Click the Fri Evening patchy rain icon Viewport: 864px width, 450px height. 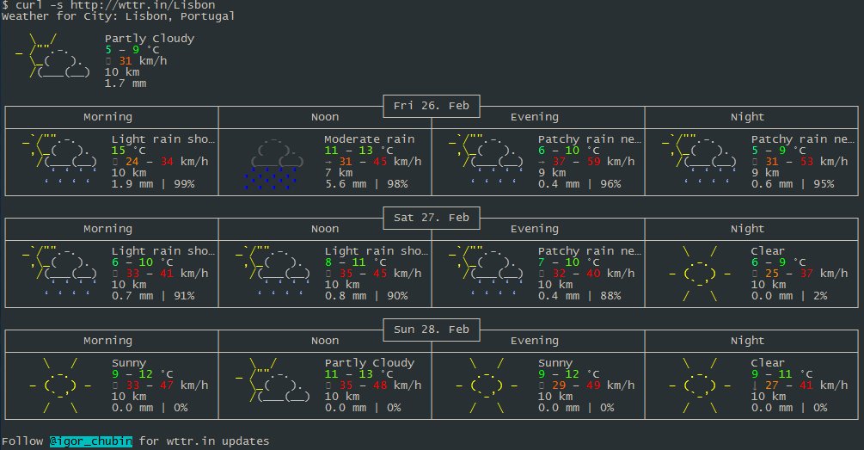point(486,158)
